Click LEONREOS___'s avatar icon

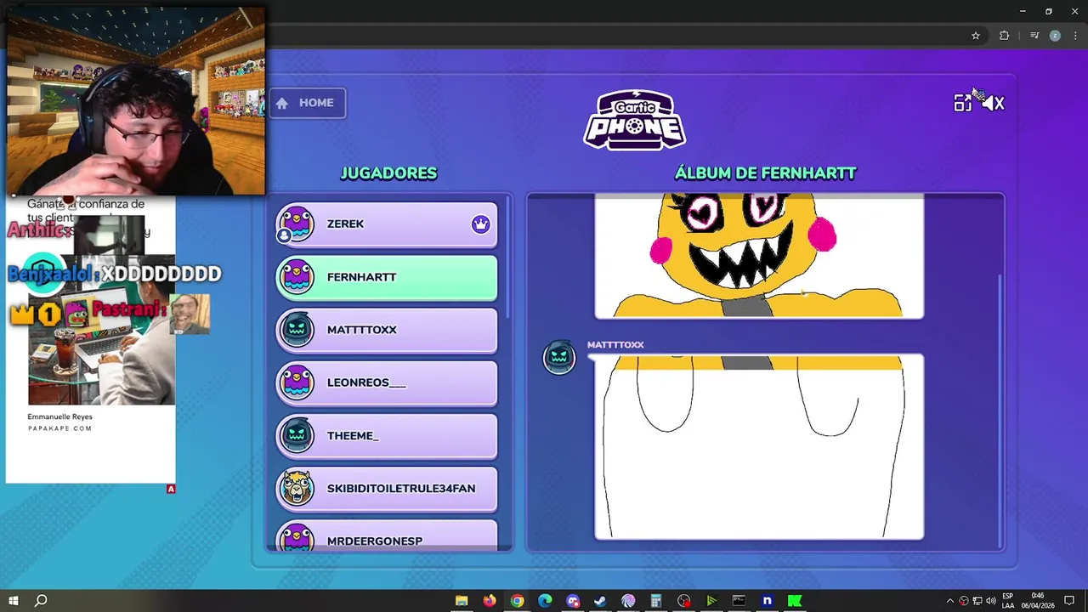[x=297, y=382]
